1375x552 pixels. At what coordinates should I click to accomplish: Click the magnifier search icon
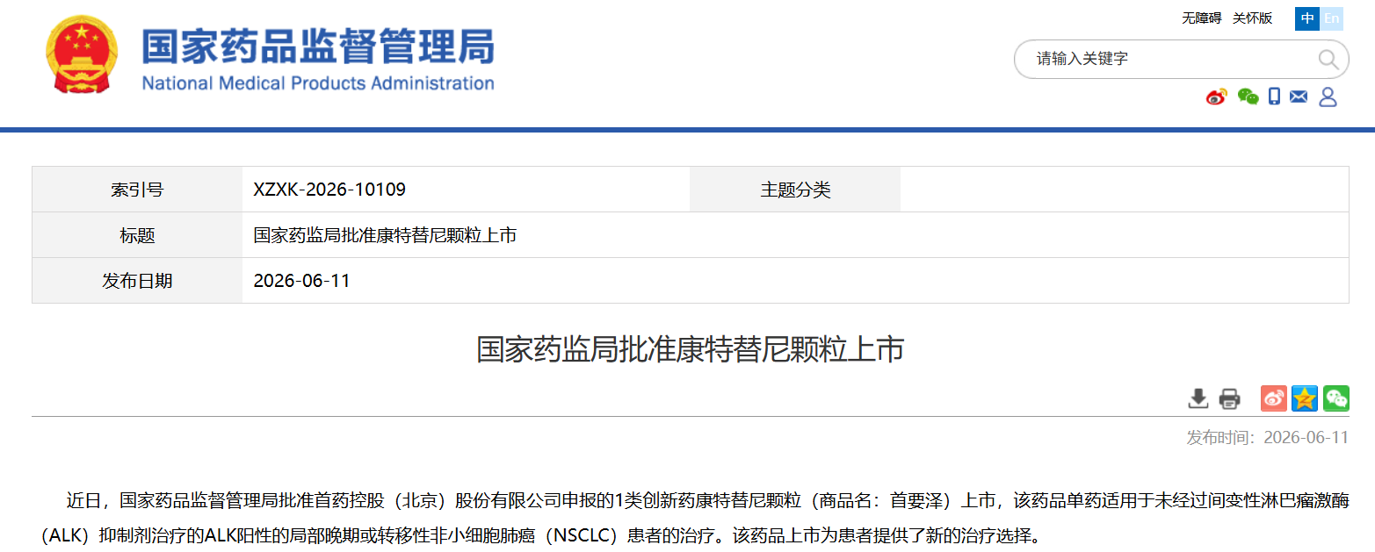pyautogui.click(x=1328, y=60)
